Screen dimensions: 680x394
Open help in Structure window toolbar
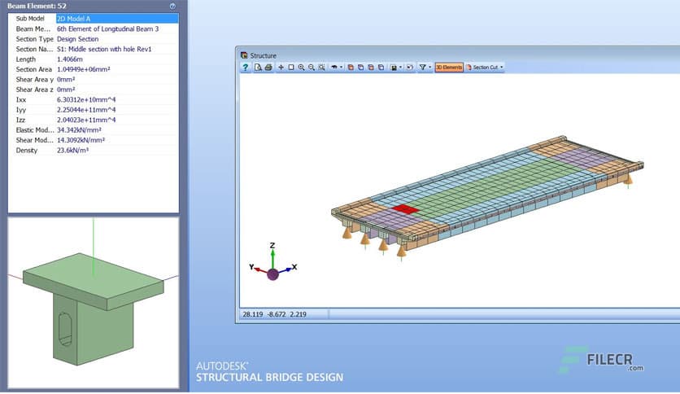click(x=246, y=68)
